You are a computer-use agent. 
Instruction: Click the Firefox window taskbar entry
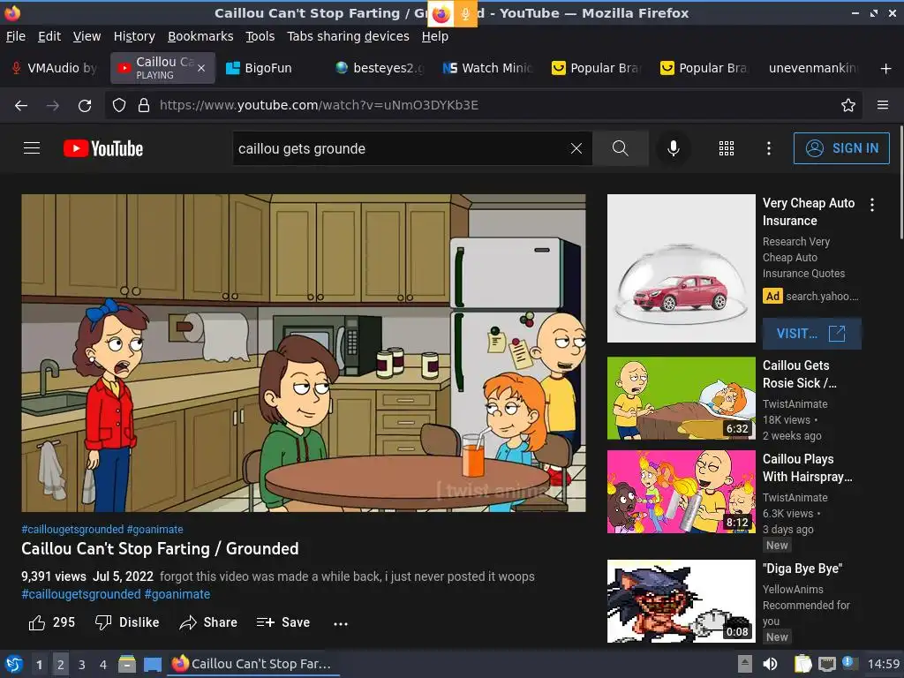[252, 664]
